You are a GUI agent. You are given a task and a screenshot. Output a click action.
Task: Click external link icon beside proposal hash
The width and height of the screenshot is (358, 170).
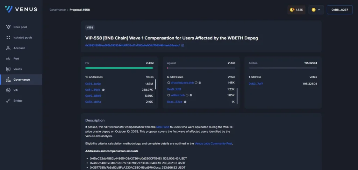pos(182,45)
